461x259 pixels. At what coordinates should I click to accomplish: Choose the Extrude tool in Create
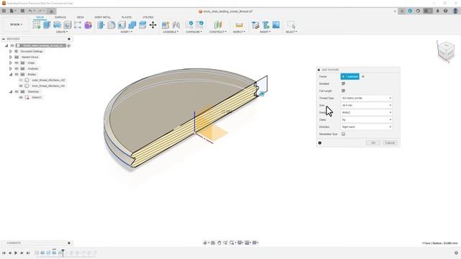coord(47,25)
